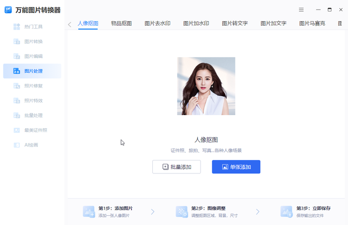Click the 保存输出的文件 hint text
The width and height of the screenshot is (348, 225).
coord(310,215)
